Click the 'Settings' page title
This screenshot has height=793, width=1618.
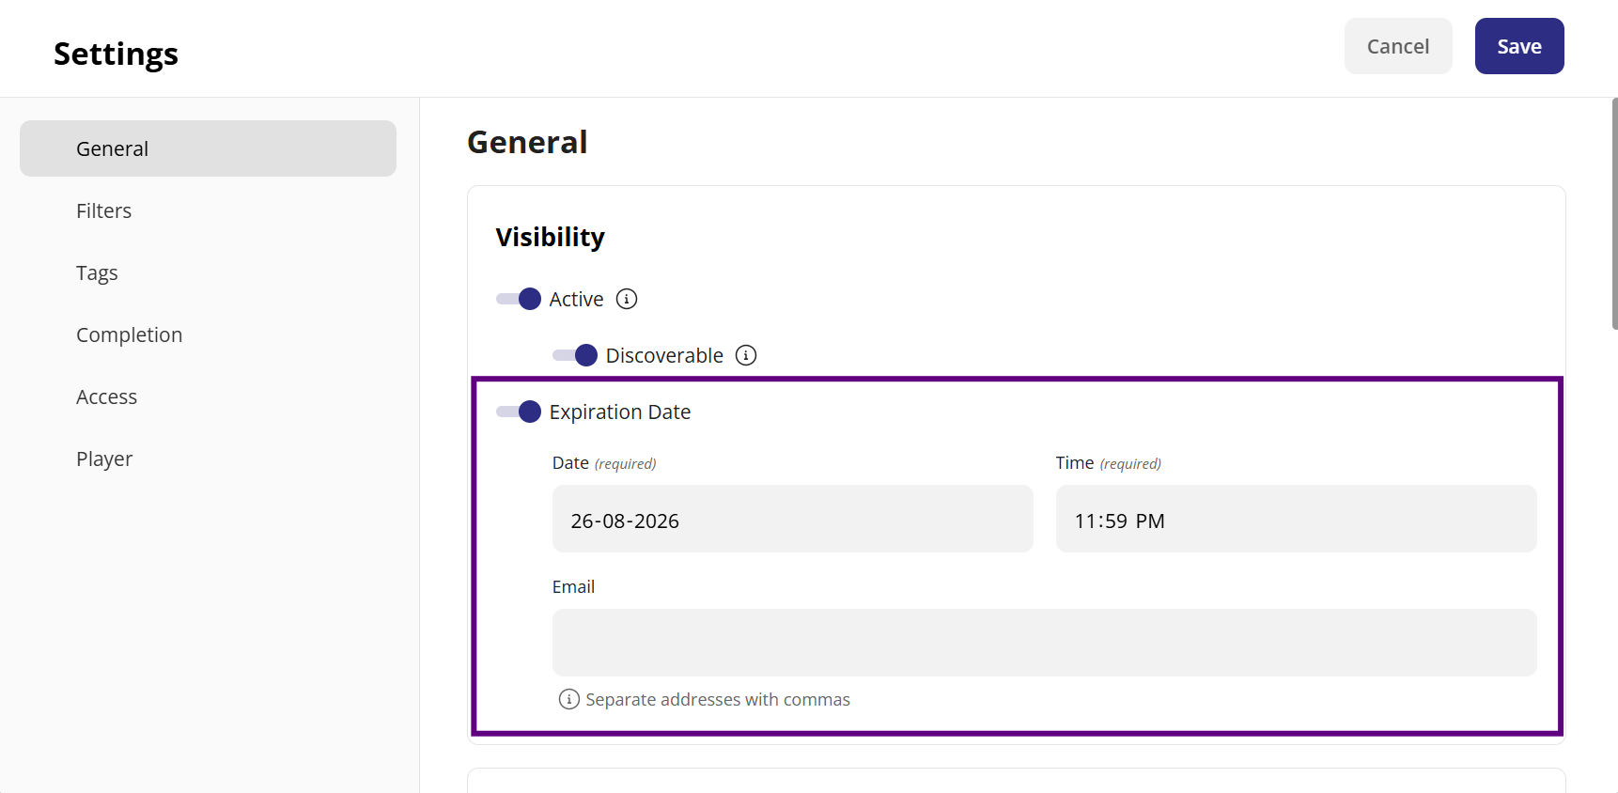[116, 54]
